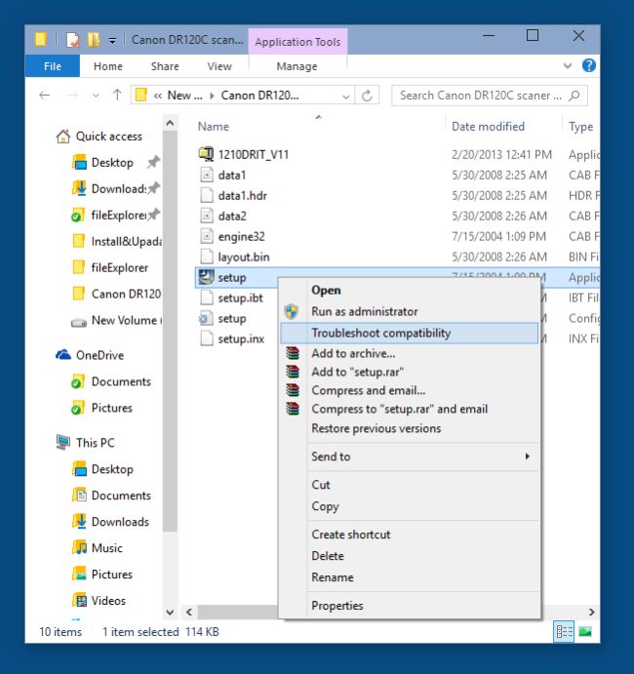This screenshot has height=674, width=634.
Task: Open This PC in navigation pane
Action: tap(95, 443)
